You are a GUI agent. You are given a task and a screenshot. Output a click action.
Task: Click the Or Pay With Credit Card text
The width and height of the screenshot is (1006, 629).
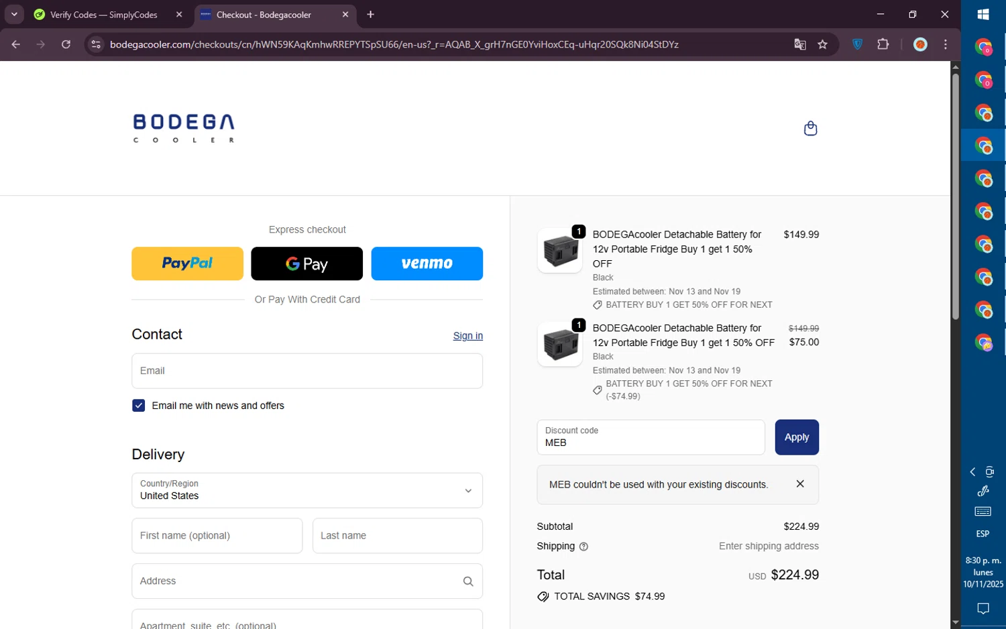point(307,300)
